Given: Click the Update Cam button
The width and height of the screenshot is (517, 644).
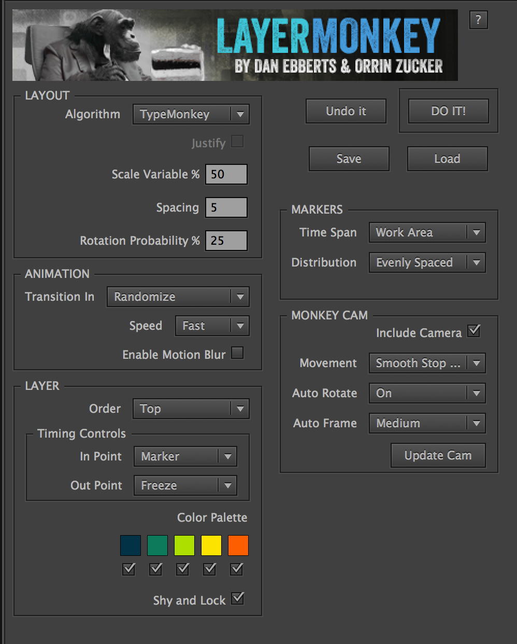Looking at the screenshot, I should click(438, 455).
